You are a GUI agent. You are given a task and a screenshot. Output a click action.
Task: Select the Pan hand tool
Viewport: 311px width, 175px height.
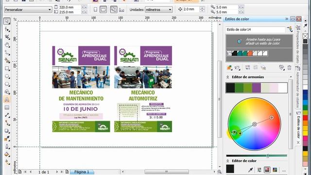7,45
